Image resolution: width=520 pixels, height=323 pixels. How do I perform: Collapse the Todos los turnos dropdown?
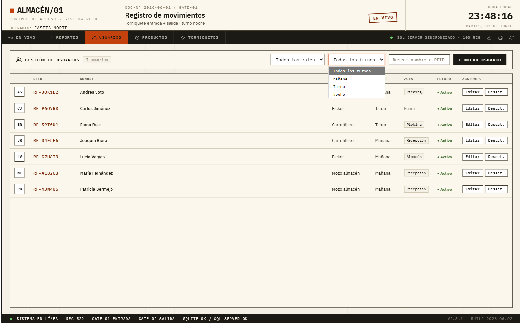(356, 60)
